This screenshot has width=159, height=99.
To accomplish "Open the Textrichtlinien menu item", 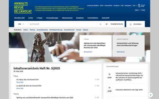I will (93, 18).
